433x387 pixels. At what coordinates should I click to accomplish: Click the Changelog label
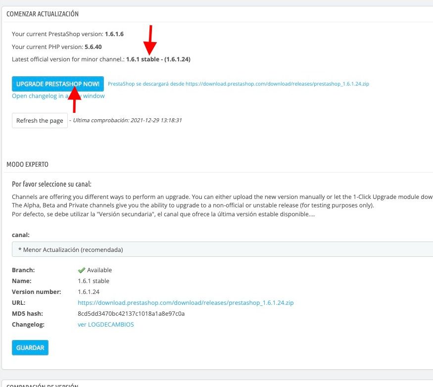28,324
